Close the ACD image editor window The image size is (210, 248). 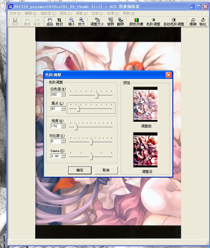(x=205, y=7)
